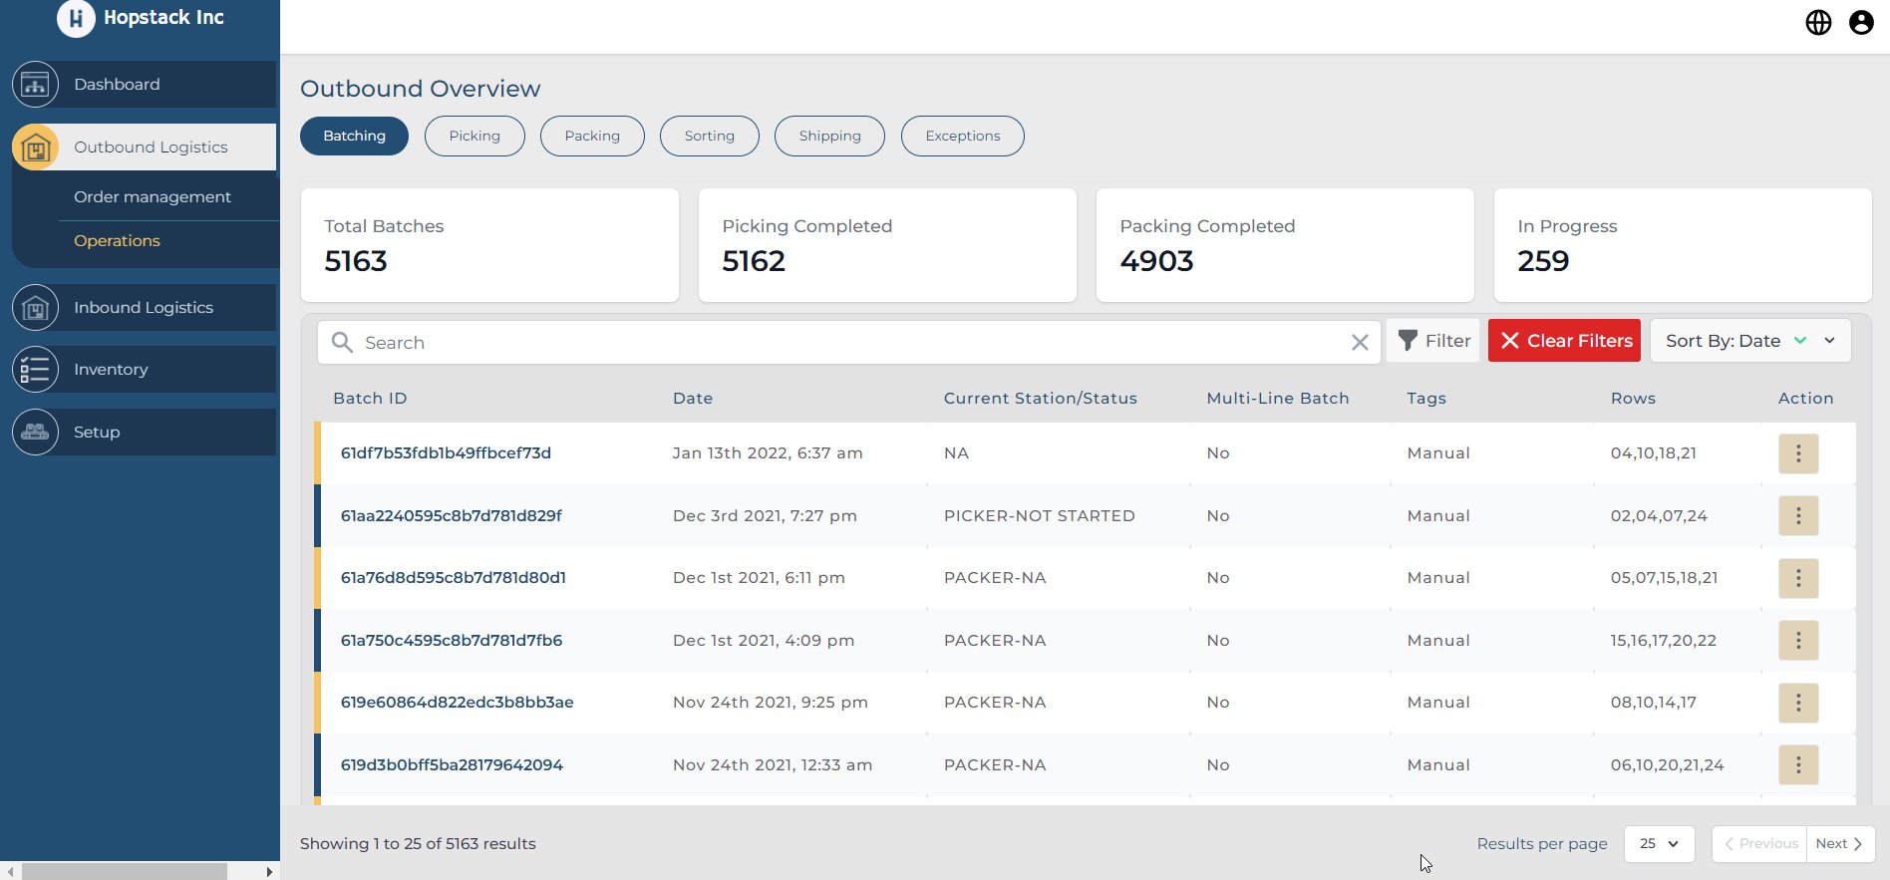This screenshot has width=1890, height=880.
Task: Click the Inventory list icon
Action: [36, 370]
